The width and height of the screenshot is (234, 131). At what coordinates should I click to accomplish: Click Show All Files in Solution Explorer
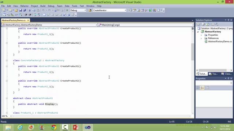(x=203, y=24)
